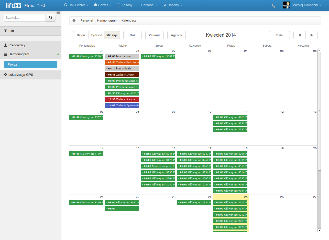Viewport: 329px width, 240px height.
Task: Click the LiftER logo
Action: coord(13,5)
